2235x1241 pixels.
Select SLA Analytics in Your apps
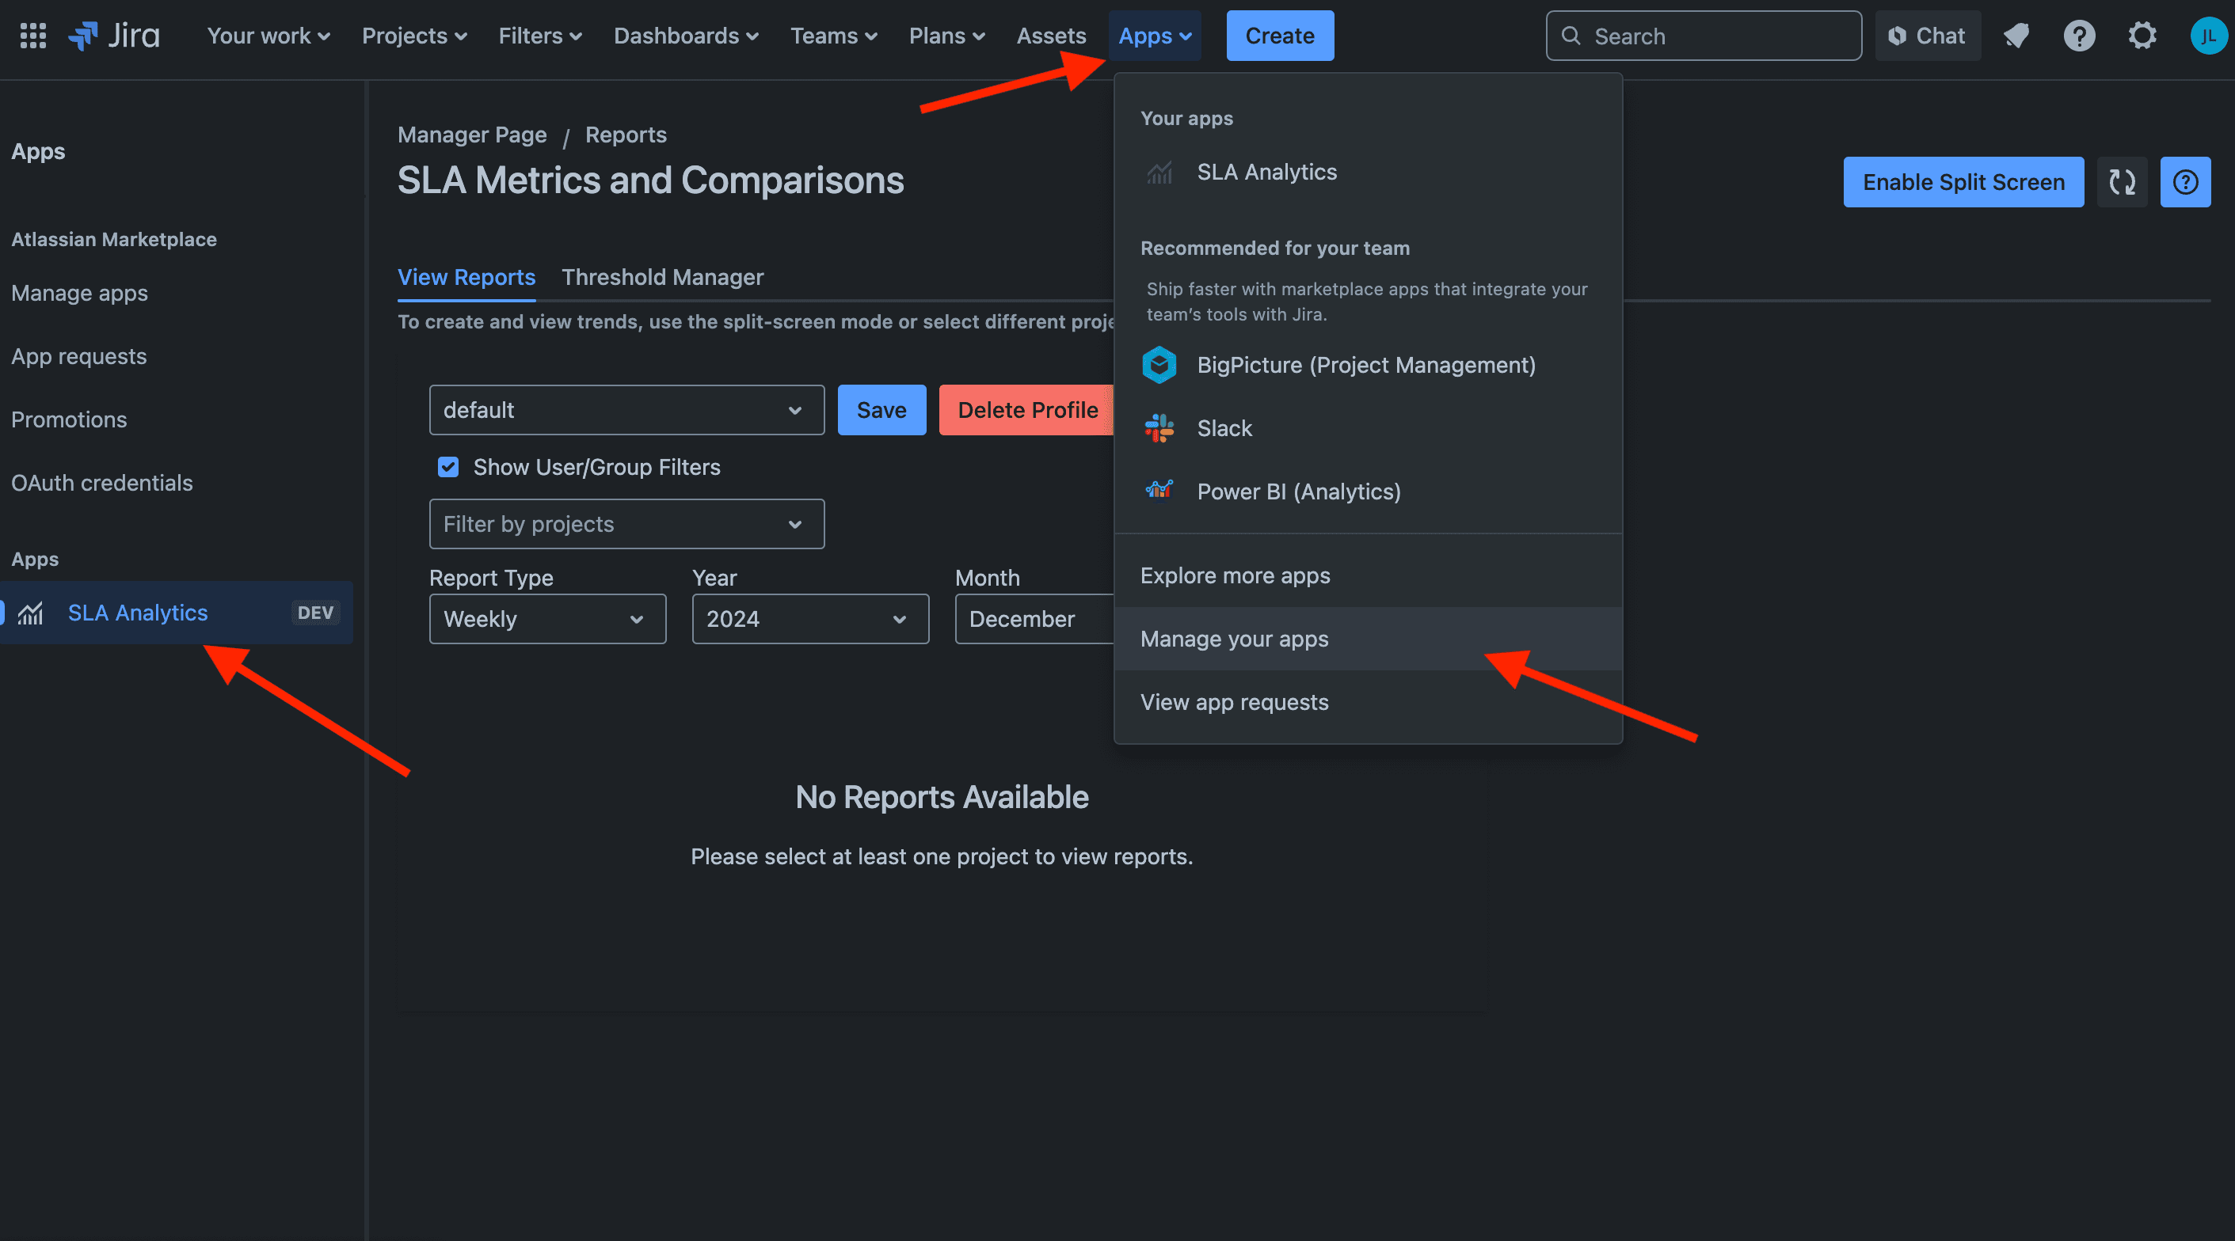1368,173
